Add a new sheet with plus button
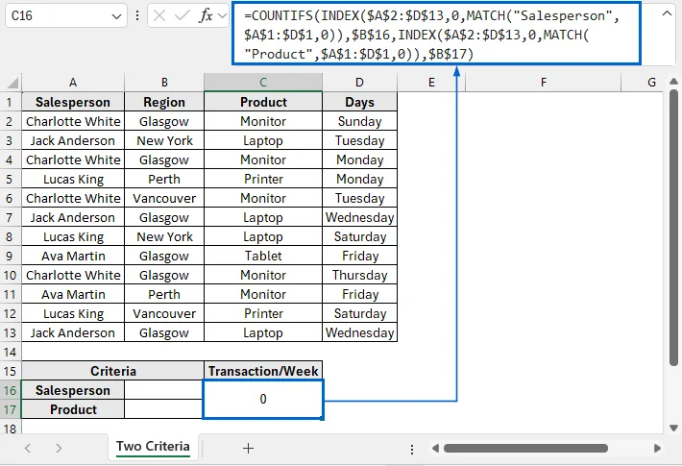Image resolution: width=682 pixels, height=466 pixels. coord(249,448)
